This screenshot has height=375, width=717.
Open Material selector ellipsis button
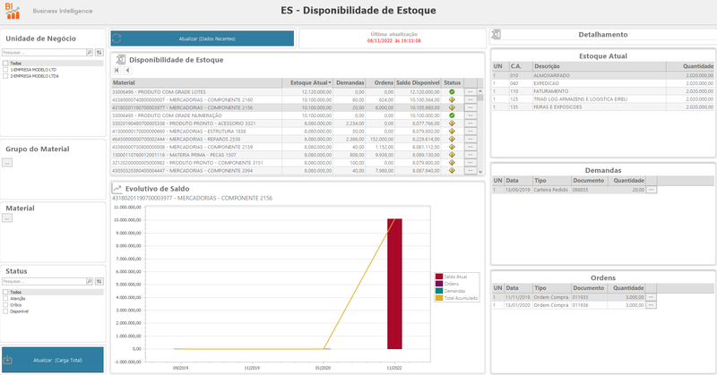7,218
